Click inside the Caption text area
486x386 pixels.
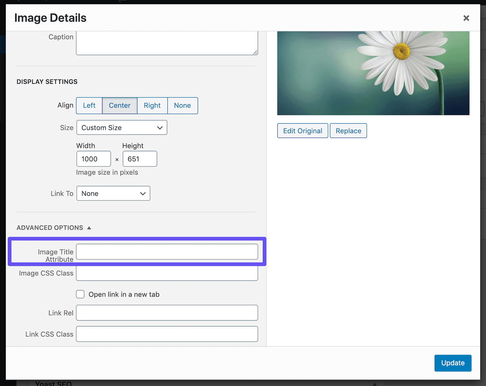(167, 43)
